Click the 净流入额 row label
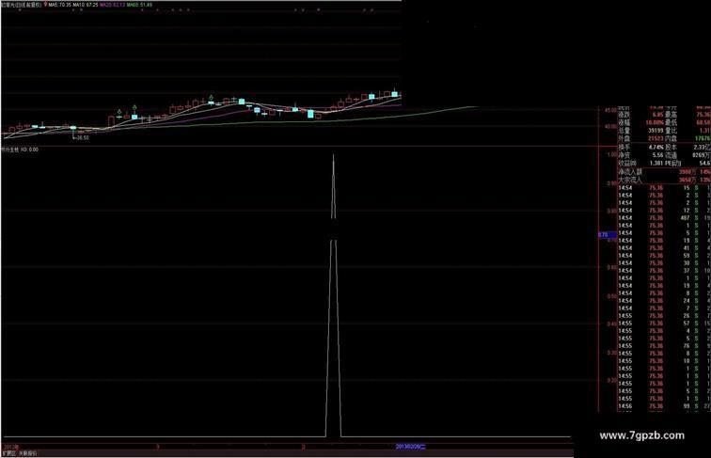Image resolution: width=711 pixels, height=458 pixels. 631,172
